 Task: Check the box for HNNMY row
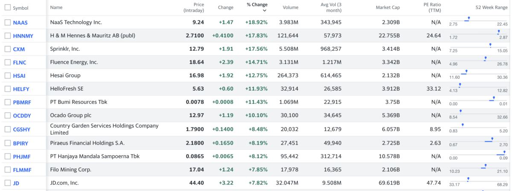point(7,36)
